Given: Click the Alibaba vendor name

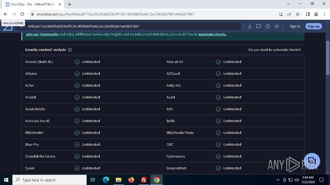Looking at the screenshot, I should click(x=31, y=73).
